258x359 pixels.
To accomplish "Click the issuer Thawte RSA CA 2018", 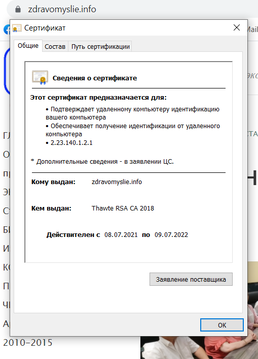I will [123, 208].
